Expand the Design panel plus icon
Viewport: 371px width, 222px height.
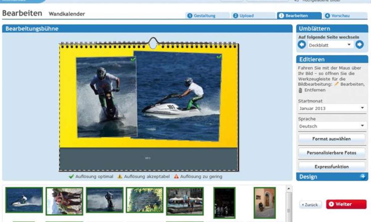coord(363,176)
